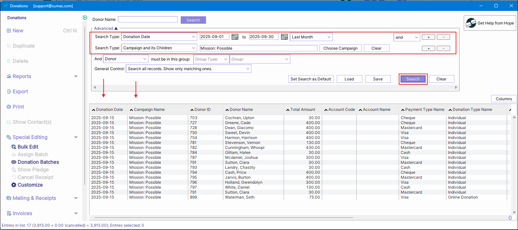This screenshot has width=518, height=230.
Task: Click the Export icon in sidebar
Action: tap(9, 92)
